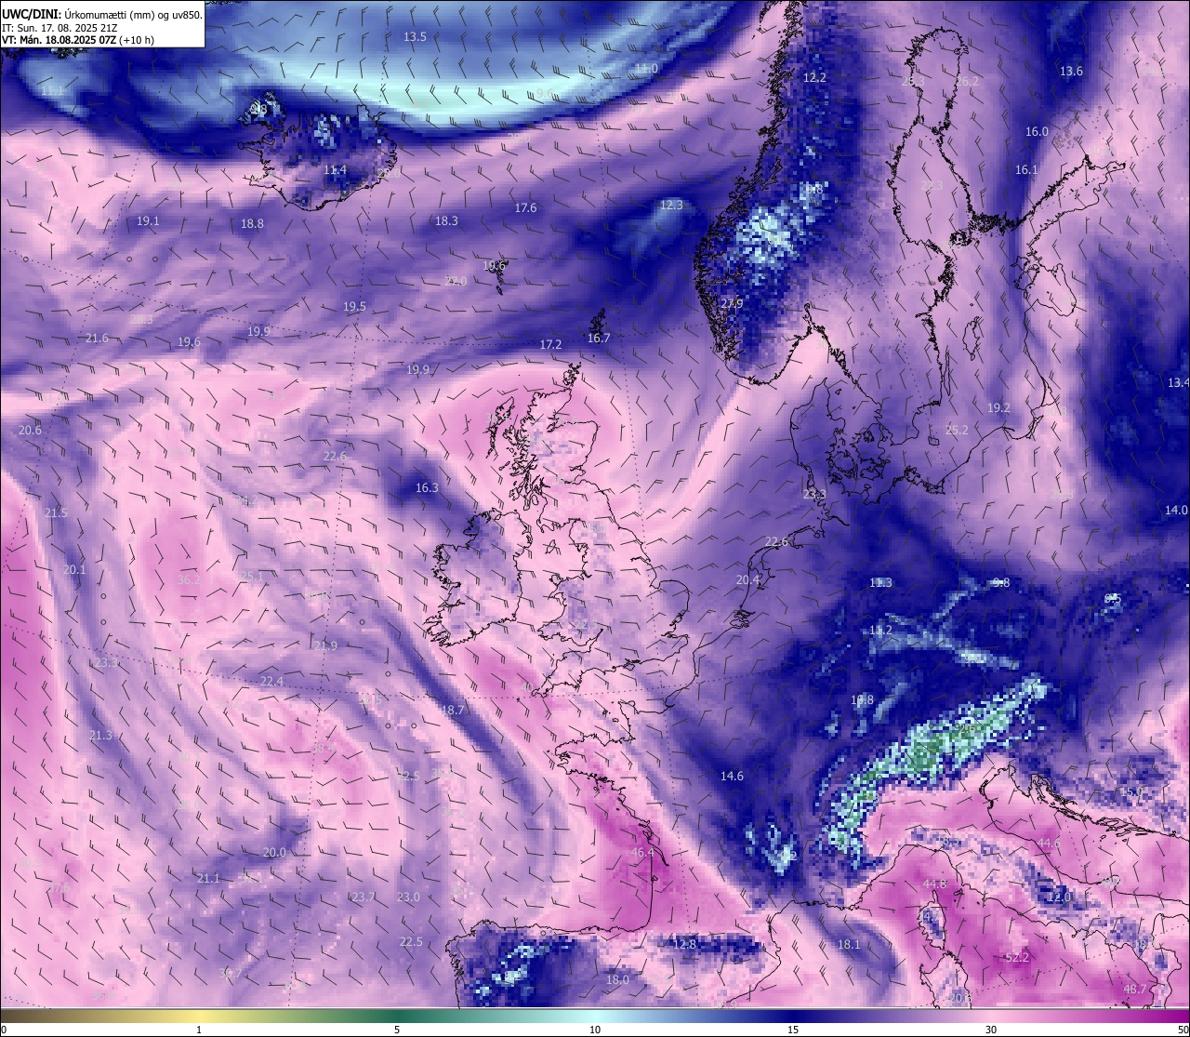This screenshot has width=1190, height=1037.
Task: Click the 17.2 value label
Action: click(x=550, y=344)
